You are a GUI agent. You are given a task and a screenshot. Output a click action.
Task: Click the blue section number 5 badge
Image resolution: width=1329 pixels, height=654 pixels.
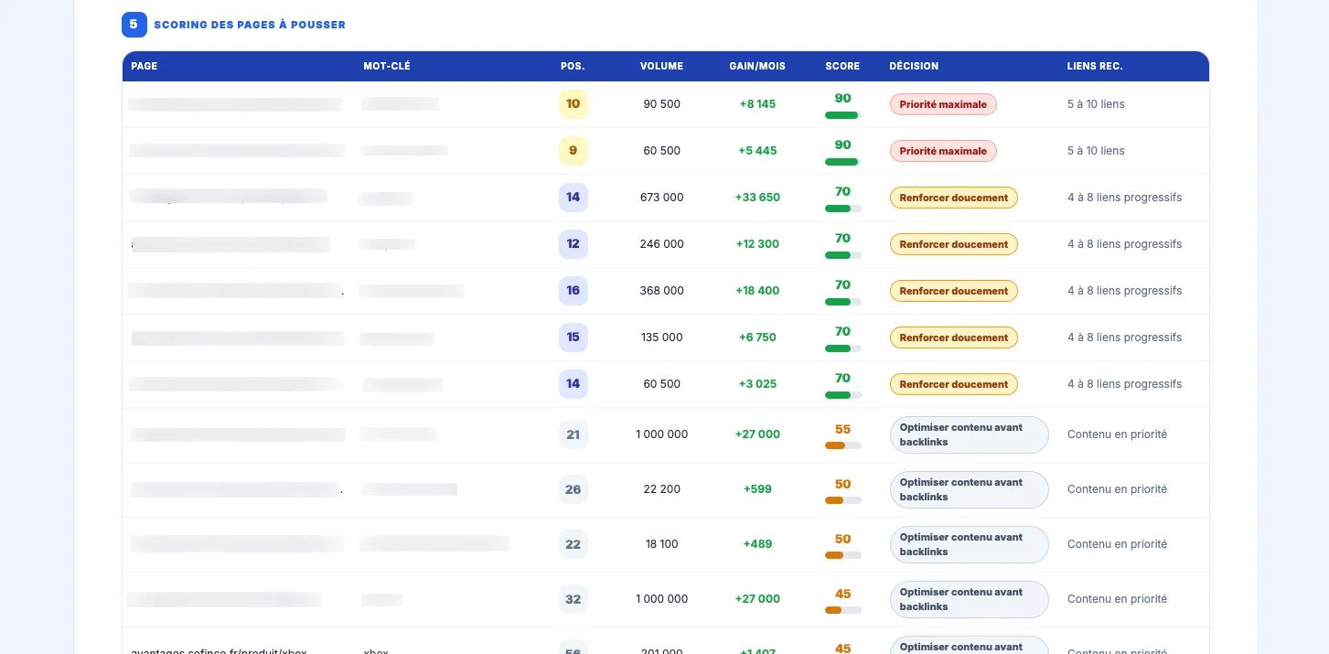point(134,25)
